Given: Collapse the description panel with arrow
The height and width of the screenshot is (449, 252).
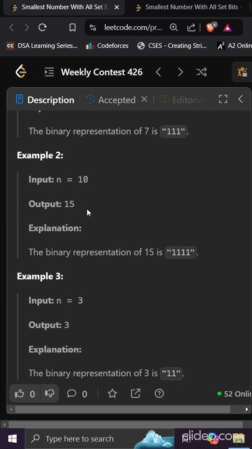Looking at the screenshot, I should [x=241, y=99].
